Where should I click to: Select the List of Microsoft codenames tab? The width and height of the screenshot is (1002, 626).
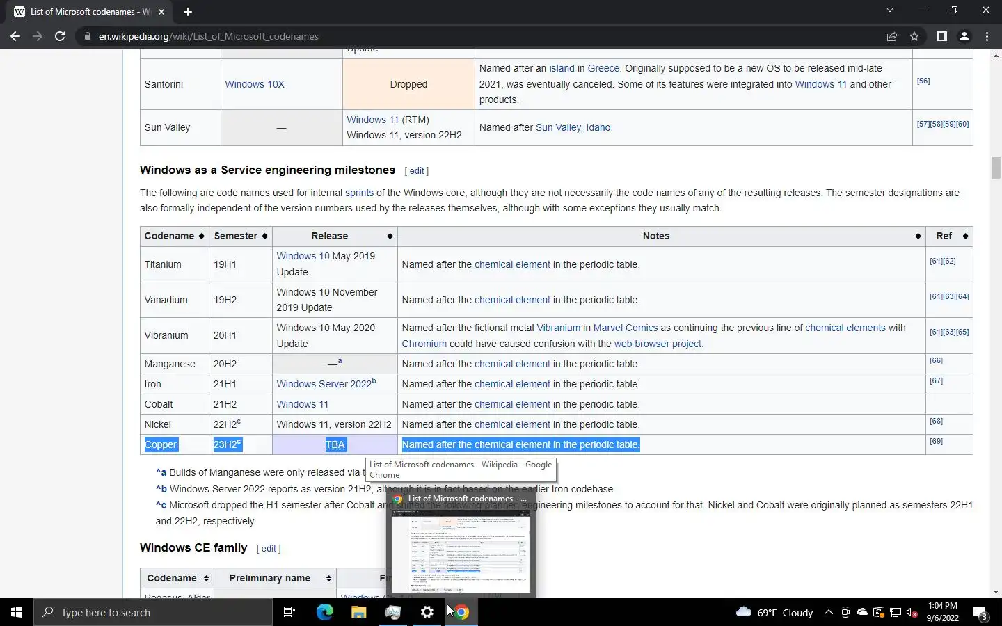click(90, 11)
